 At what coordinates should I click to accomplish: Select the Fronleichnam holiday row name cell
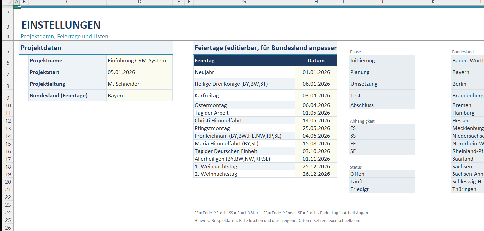click(x=244, y=136)
